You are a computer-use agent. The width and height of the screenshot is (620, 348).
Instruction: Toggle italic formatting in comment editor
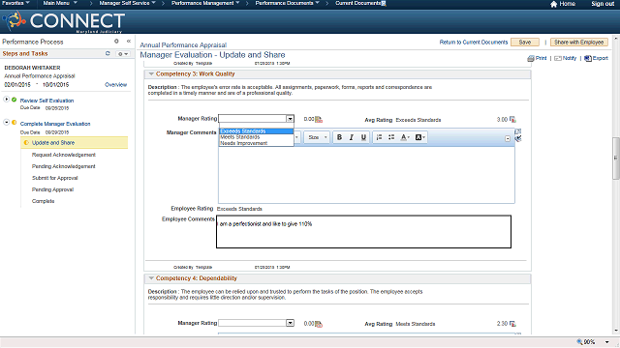coord(351,137)
